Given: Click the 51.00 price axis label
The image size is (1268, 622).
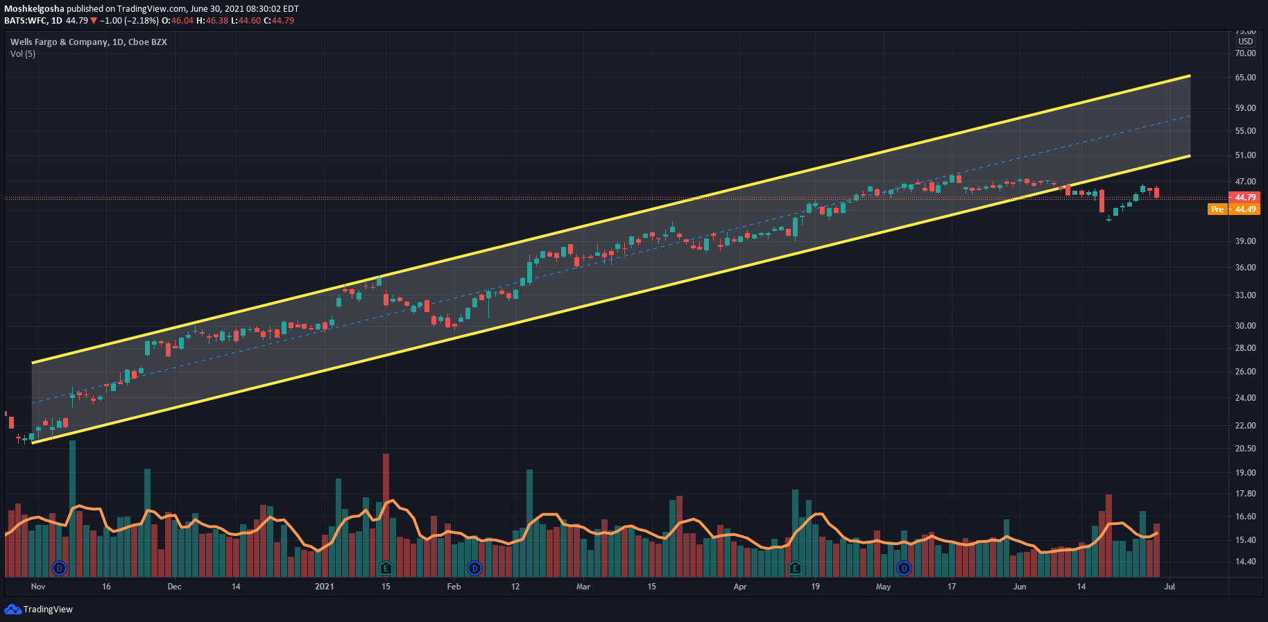Looking at the screenshot, I should click(1246, 155).
